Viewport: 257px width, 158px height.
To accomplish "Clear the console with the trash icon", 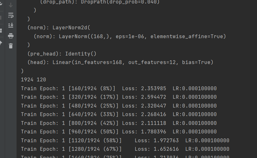I will coord(11,46).
